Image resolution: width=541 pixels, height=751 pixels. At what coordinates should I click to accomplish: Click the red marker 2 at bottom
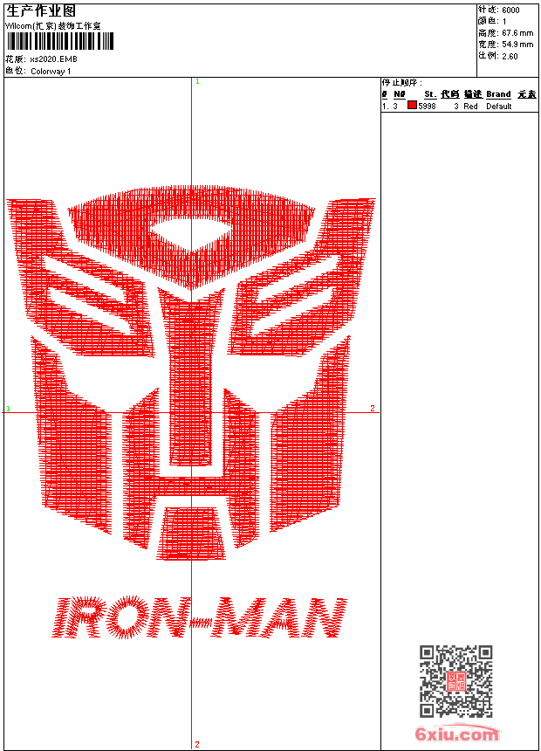pos(197,744)
